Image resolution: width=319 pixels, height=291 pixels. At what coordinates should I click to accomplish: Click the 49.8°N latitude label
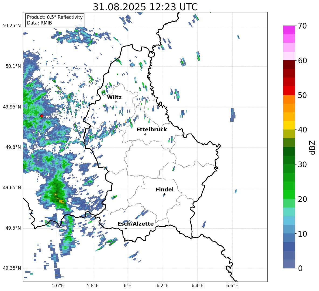point(13,147)
